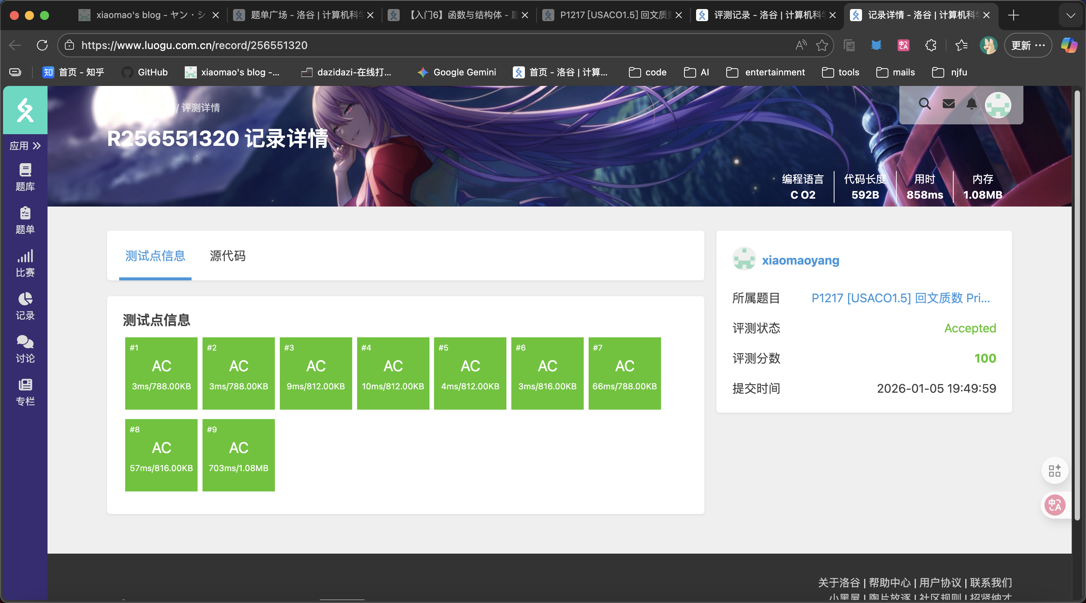Open the 题库 problem library sidebar icon

click(25, 178)
